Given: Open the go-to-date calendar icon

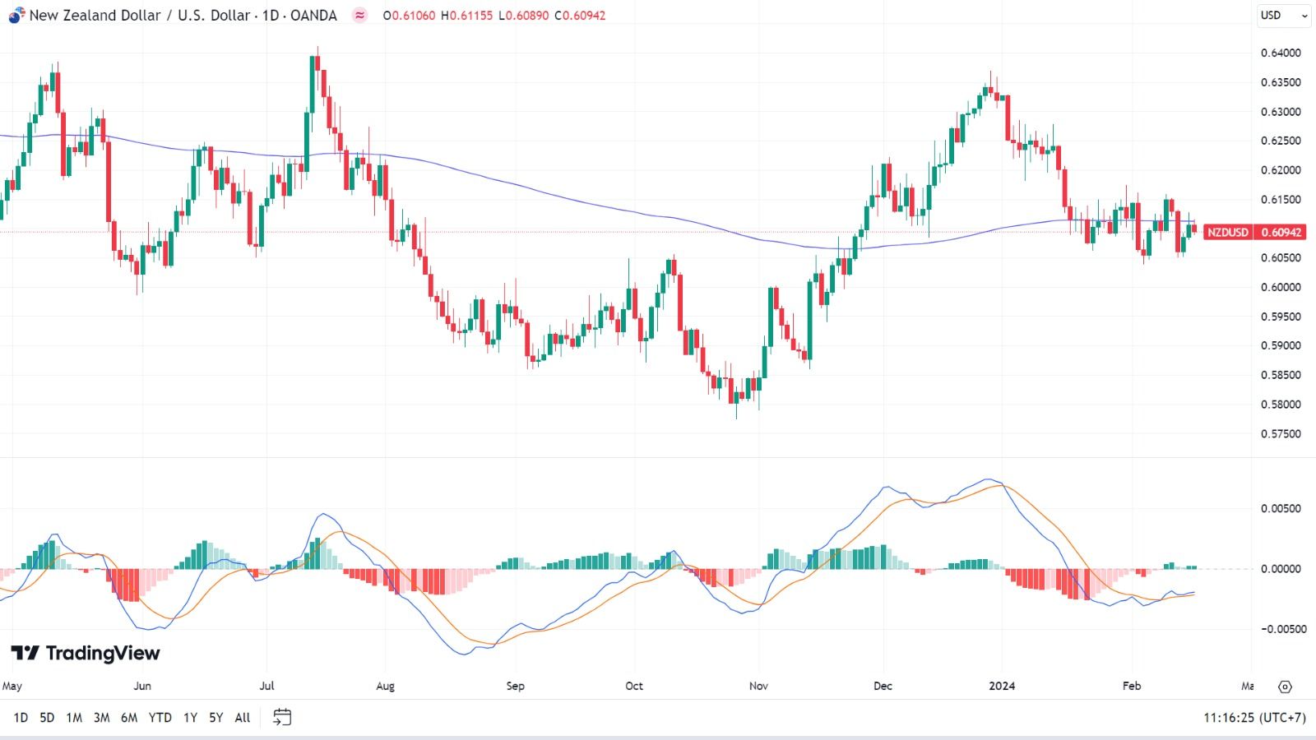Looking at the screenshot, I should coord(282,718).
